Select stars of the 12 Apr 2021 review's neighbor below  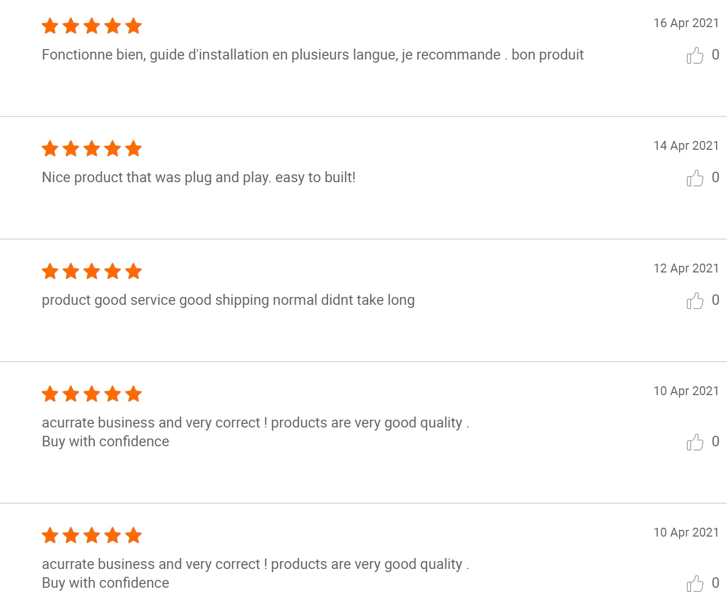(92, 394)
